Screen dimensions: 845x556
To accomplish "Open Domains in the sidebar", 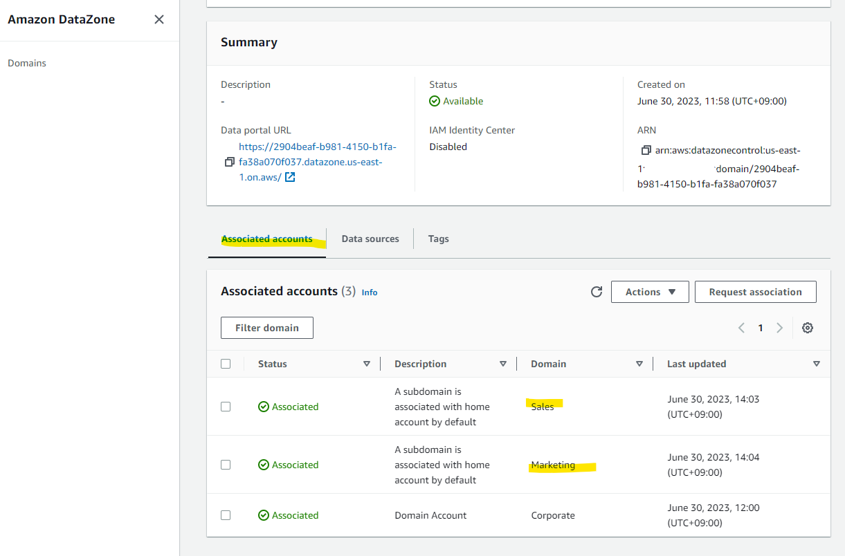I will pyautogui.click(x=27, y=63).
